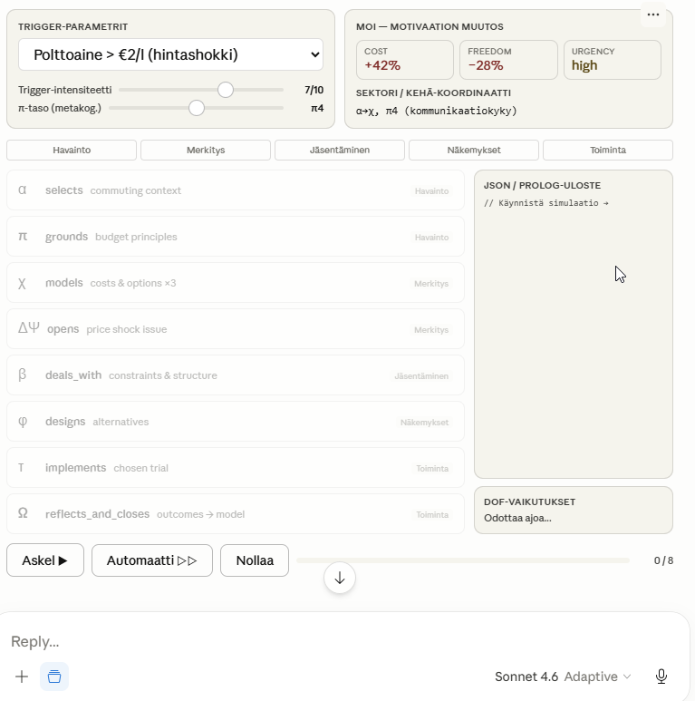Click the π-taso slider handle
Viewport: 695px width, 701px height.
[197, 108]
